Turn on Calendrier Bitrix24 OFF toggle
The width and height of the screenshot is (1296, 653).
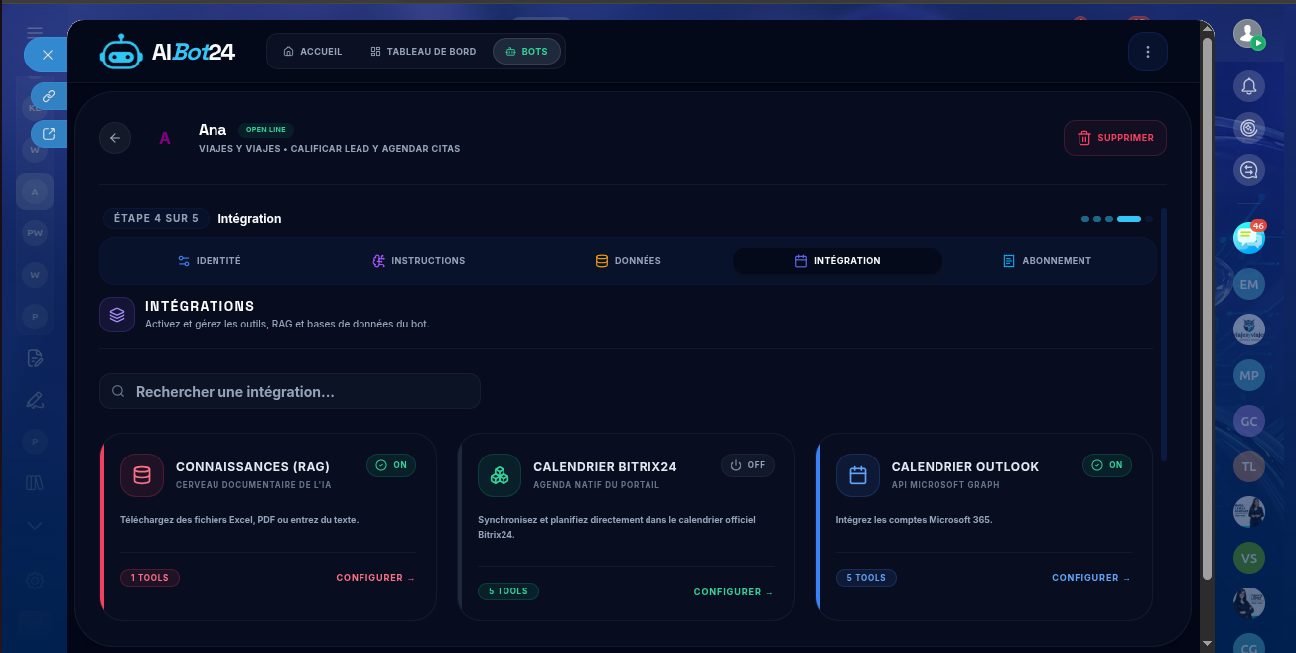[748, 465]
